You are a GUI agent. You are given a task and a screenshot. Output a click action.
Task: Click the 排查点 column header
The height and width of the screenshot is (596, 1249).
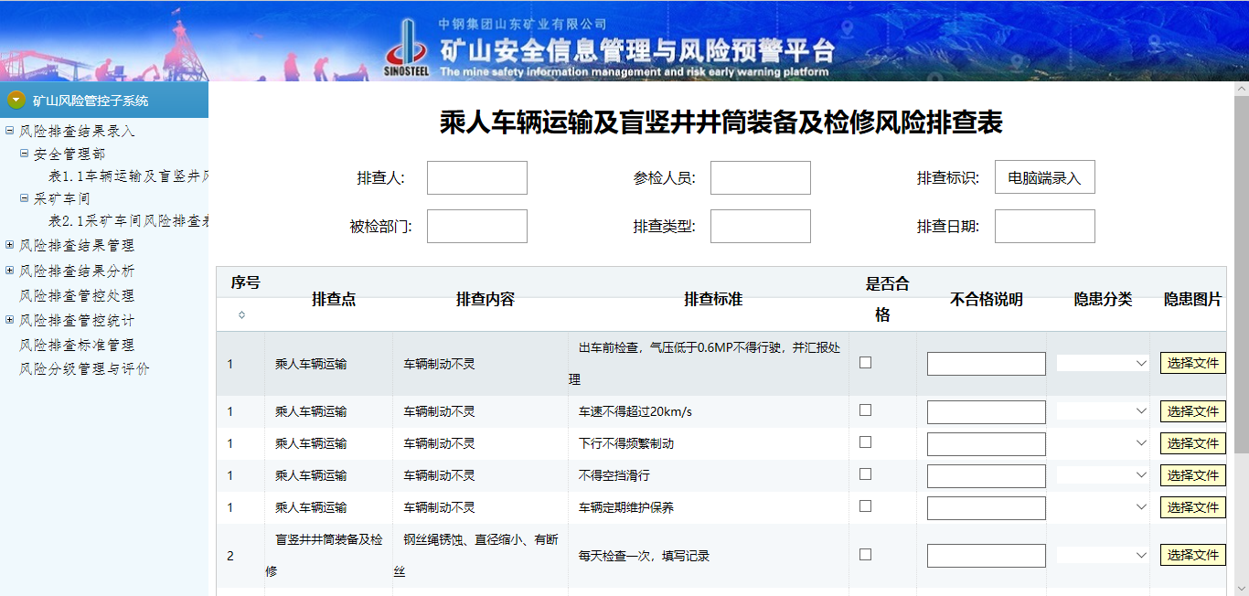[334, 299]
